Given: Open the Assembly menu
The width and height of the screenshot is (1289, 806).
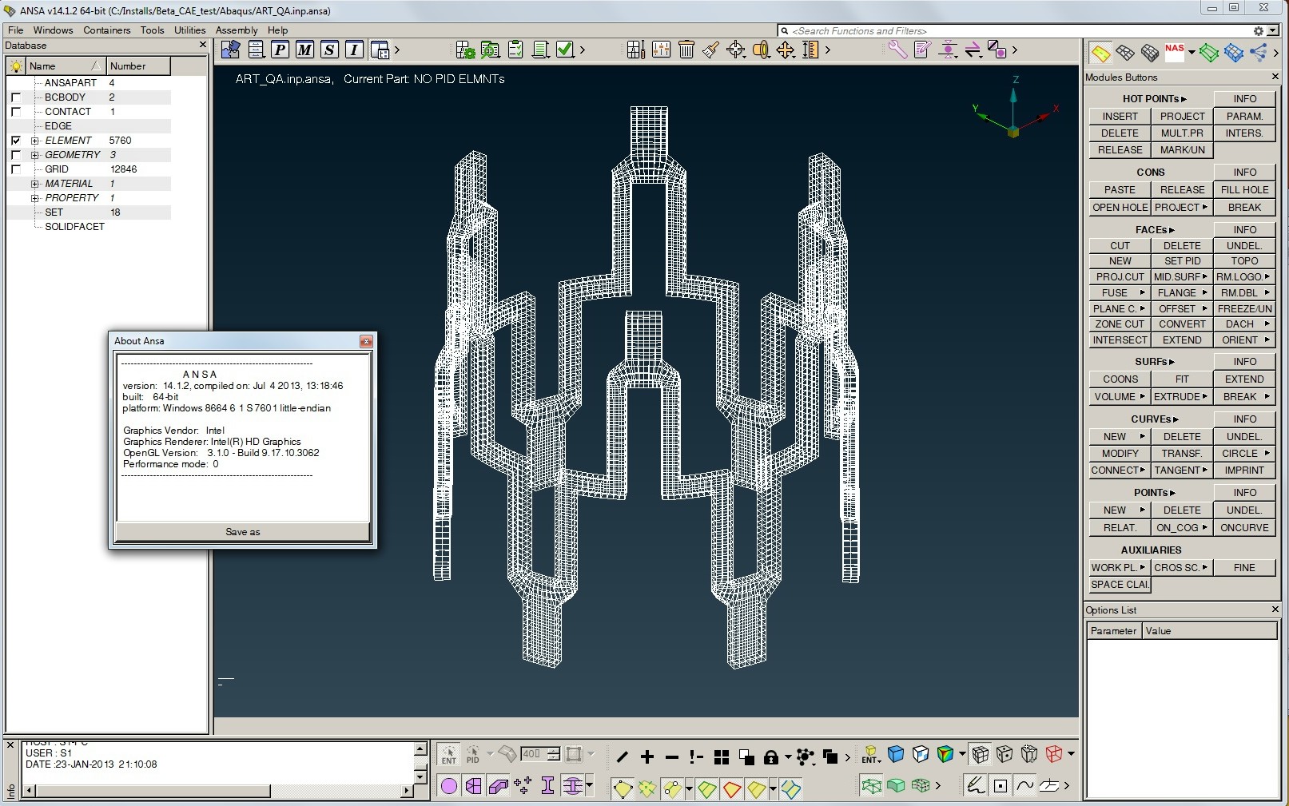Looking at the screenshot, I should (237, 30).
